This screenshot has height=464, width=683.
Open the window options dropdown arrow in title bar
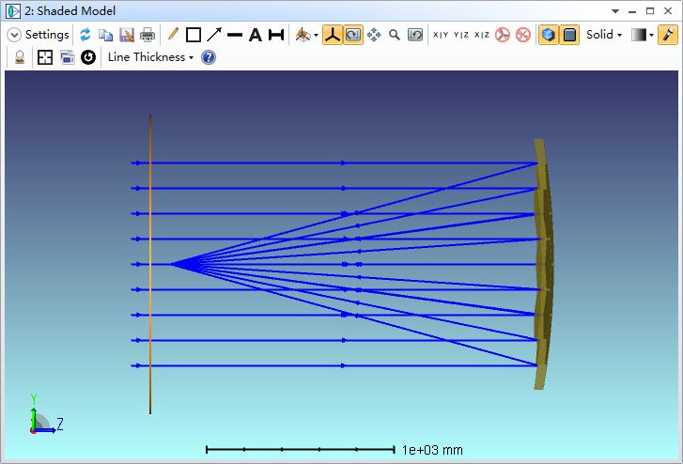tap(615, 10)
